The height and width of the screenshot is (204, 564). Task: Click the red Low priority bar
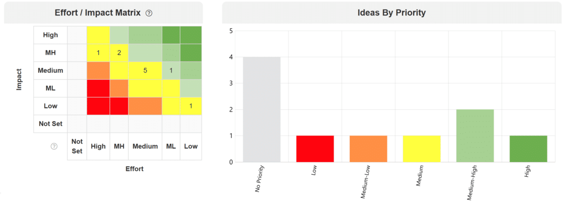pyautogui.click(x=315, y=149)
